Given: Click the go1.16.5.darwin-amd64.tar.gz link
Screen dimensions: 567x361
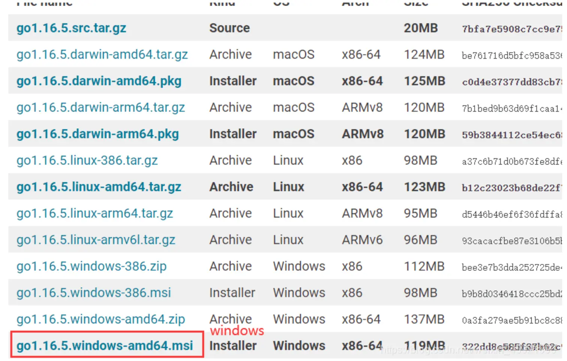Looking at the screenshot, I should pos(102,55).
